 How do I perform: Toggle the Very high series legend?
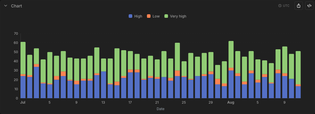click(x=175, y=16)
